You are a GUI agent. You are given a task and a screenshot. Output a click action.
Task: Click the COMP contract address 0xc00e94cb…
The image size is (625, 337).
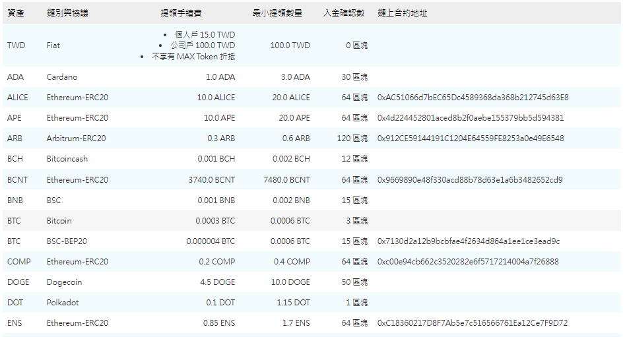click(x=468, y=262)
